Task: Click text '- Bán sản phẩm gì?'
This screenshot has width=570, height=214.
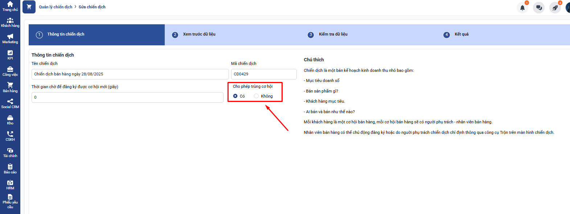Action: pyautogui.click(x=321, y=91)
